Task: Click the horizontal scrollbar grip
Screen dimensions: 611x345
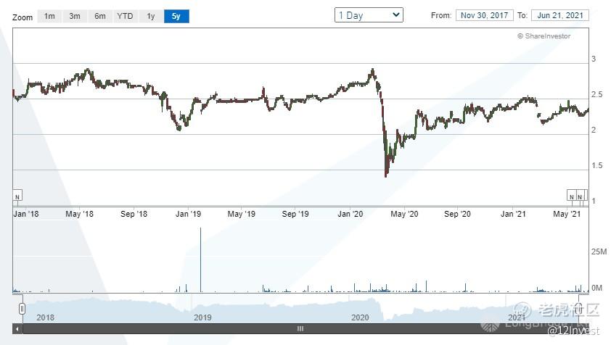Action: tap(300, 329)
